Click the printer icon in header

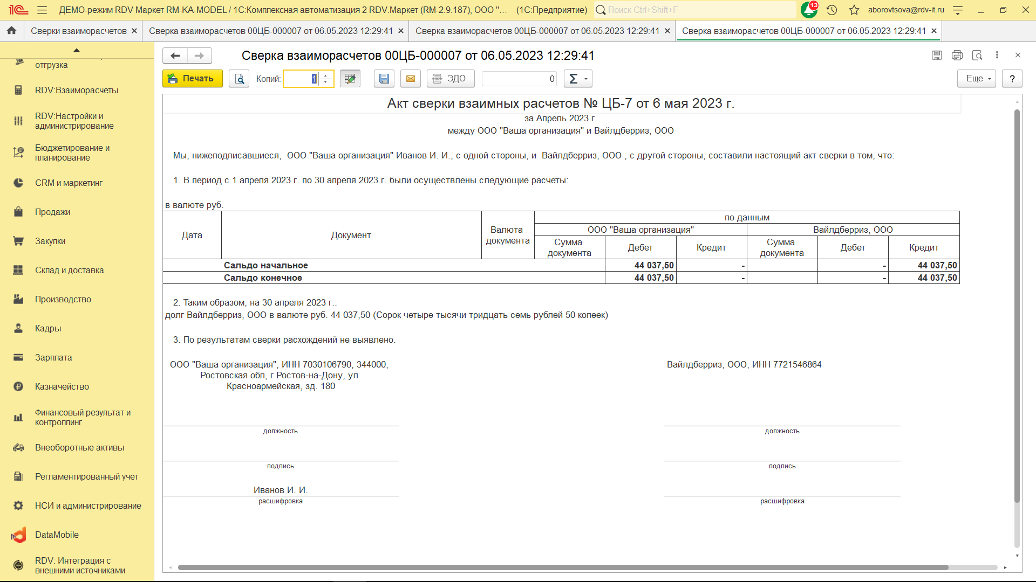tap(957, 56)
